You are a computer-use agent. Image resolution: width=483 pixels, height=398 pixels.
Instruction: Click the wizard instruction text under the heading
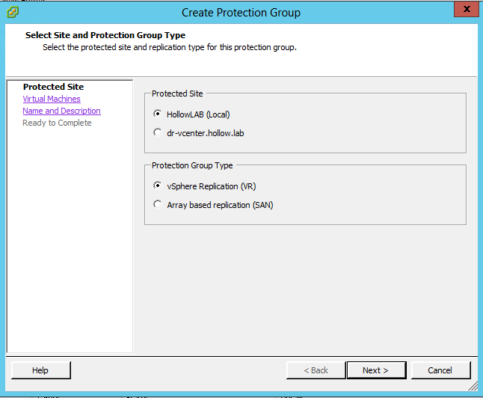click(170, 47)
